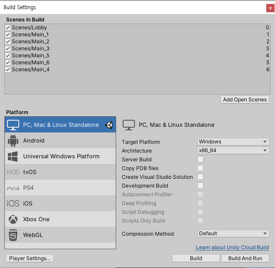The width and height of the screenshot is (275, 268).
Task: Select the PC, Mac & Linux Standalone platform
Action: click(x=60, y=125)
